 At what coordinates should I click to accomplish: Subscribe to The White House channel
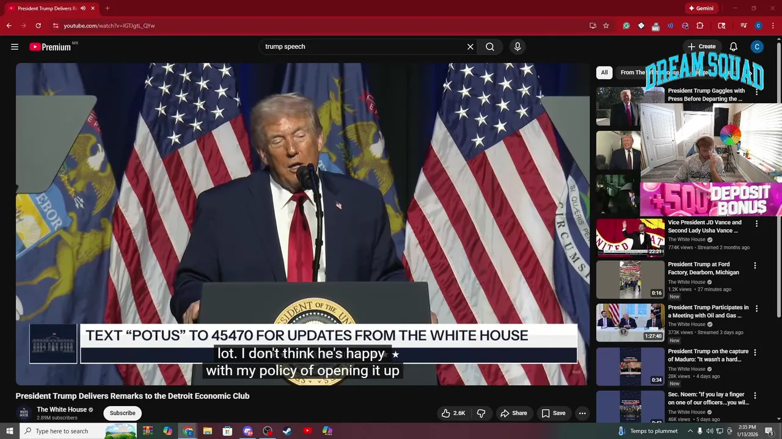pyautogui.click(x=122, y=413)
